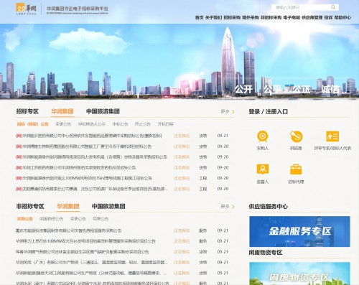This screenshot has height=285, width=359.
Task: Open 招标采购 in the top navigation
Action: pyautogui.click(x=232, y=17)
